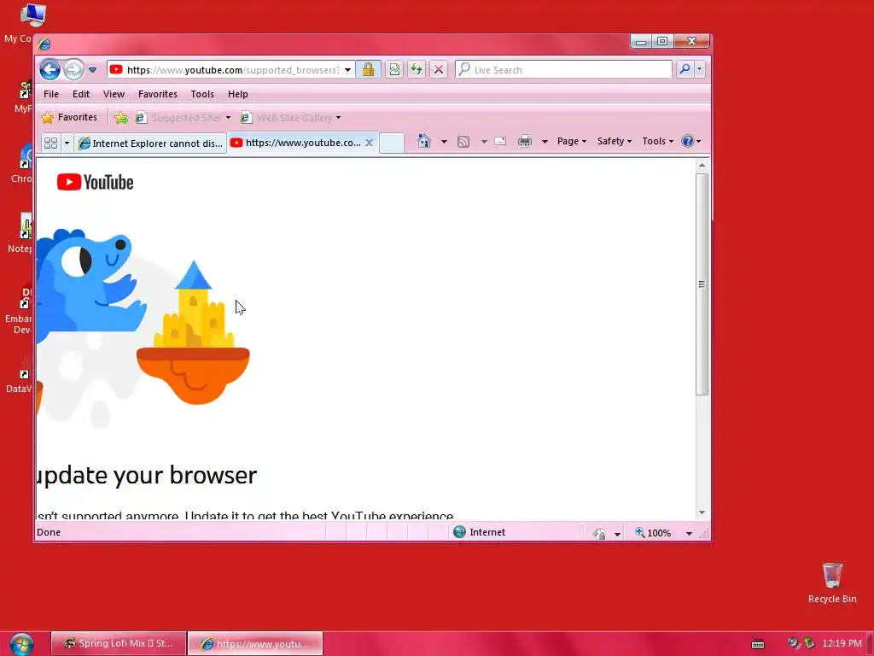Screen dimensions: 874x656
Task: Click the network tray icon
Action: 809,643
